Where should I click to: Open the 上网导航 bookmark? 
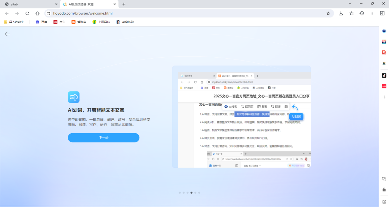[x=101, y=22]
